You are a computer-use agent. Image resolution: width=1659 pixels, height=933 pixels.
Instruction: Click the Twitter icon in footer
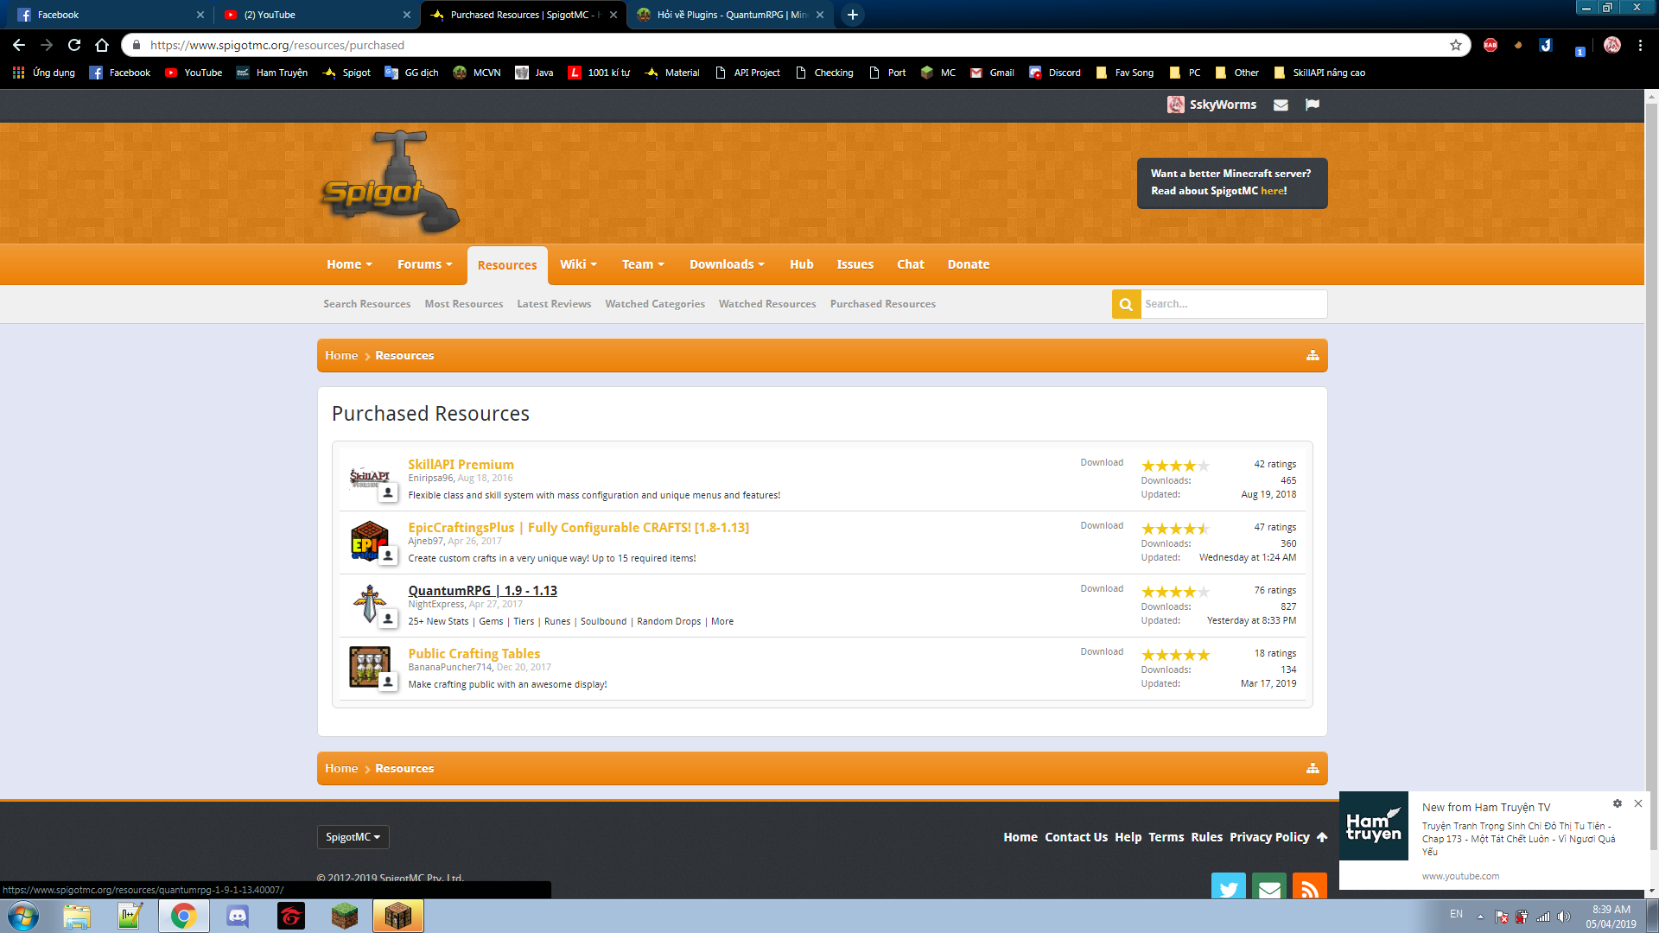coord(1228,887)
